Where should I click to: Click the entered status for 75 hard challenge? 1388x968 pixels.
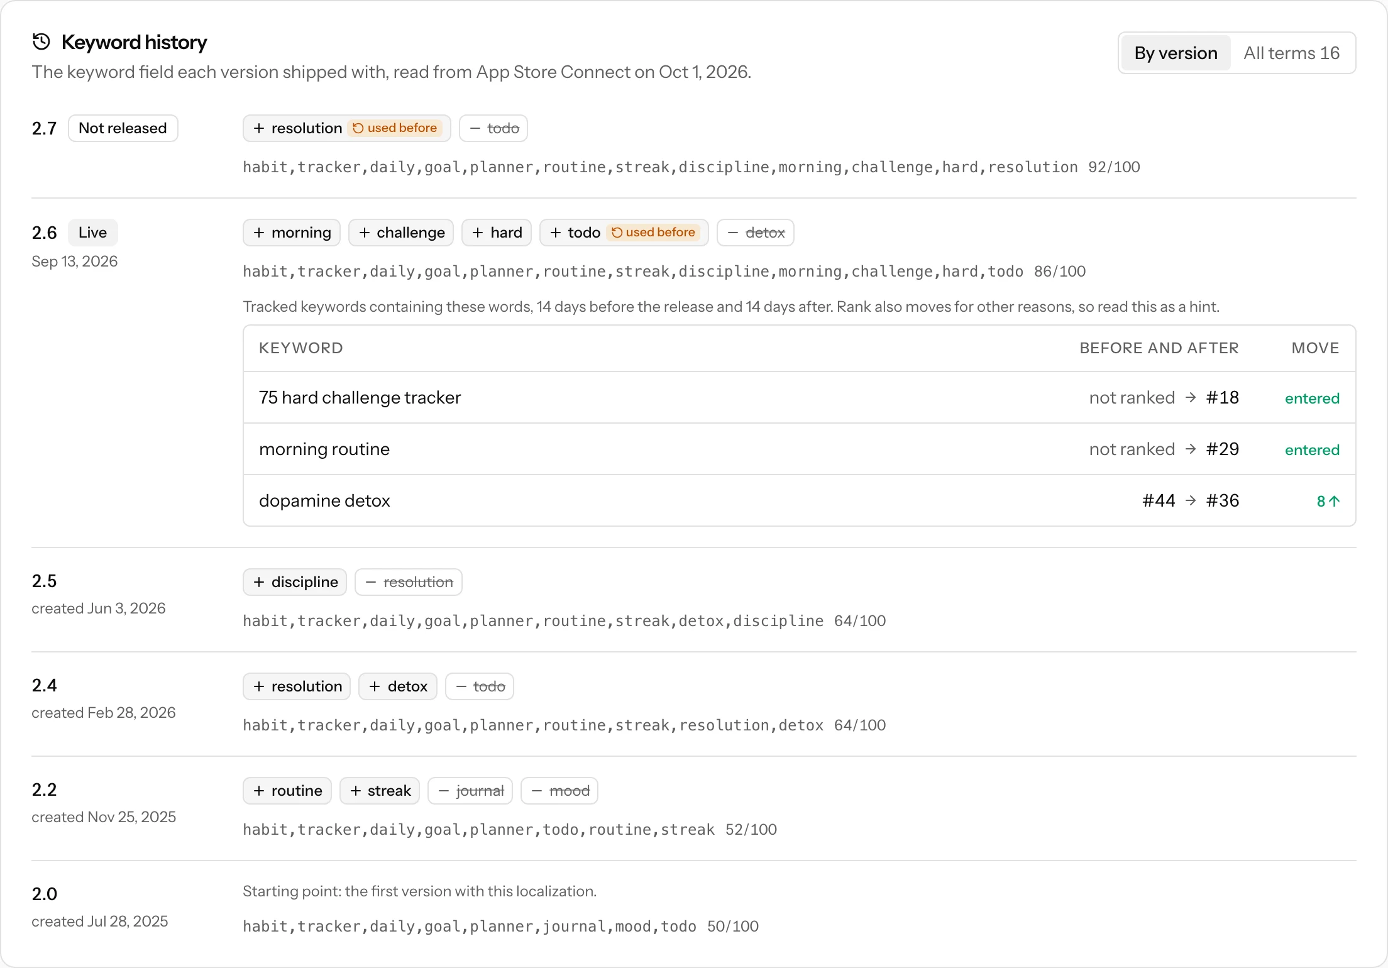point(1312,398)
